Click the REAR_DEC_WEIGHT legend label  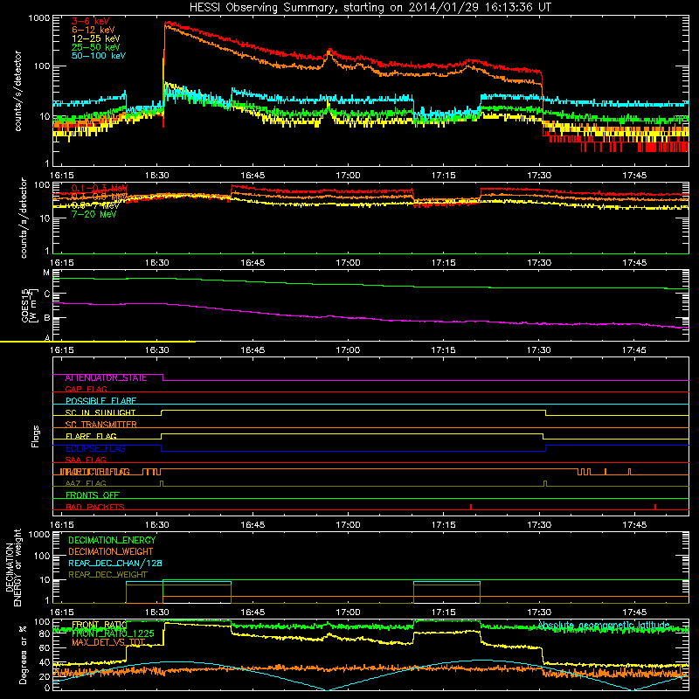(x=107, y=575)
